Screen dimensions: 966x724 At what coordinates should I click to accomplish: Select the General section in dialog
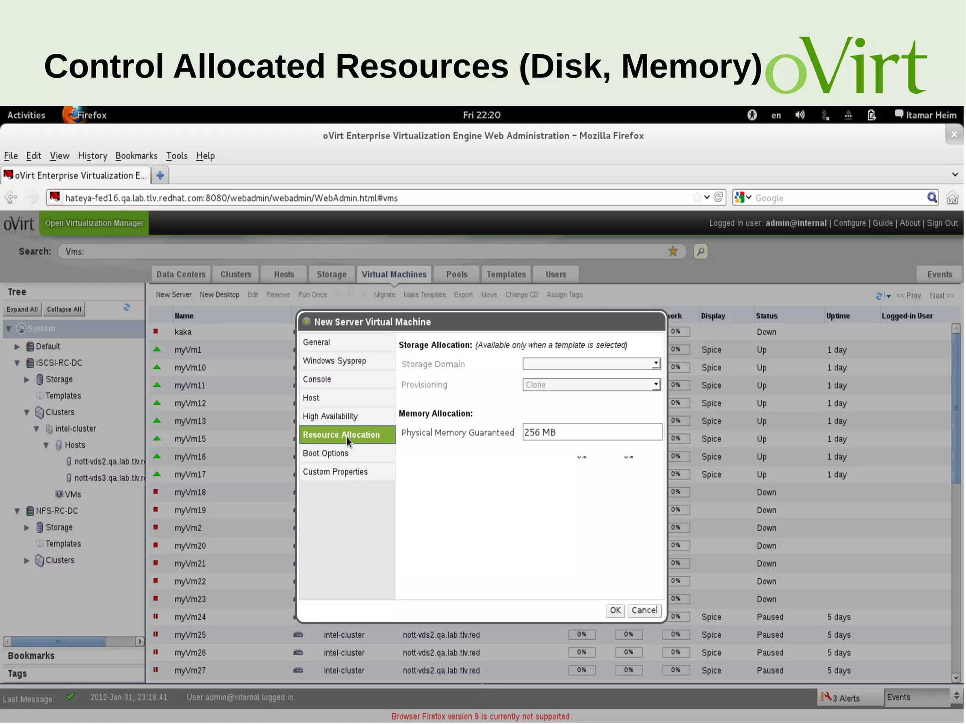(347, 342)
